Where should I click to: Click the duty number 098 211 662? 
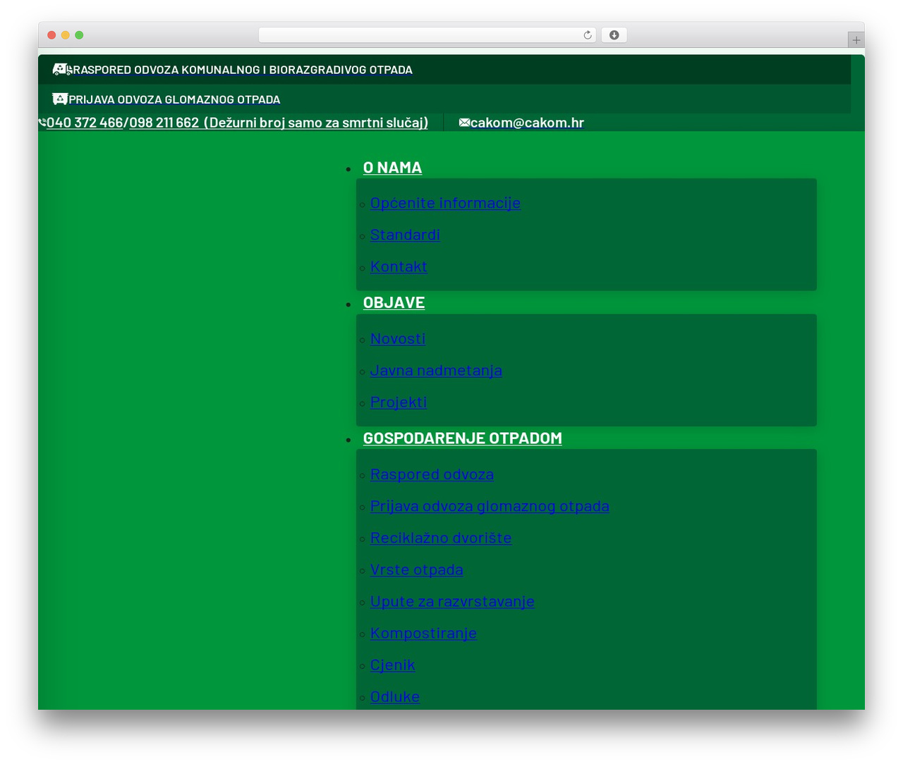click(x=164, y=123)
